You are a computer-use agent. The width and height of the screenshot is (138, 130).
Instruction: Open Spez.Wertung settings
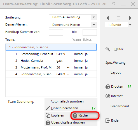coord(115,63)
